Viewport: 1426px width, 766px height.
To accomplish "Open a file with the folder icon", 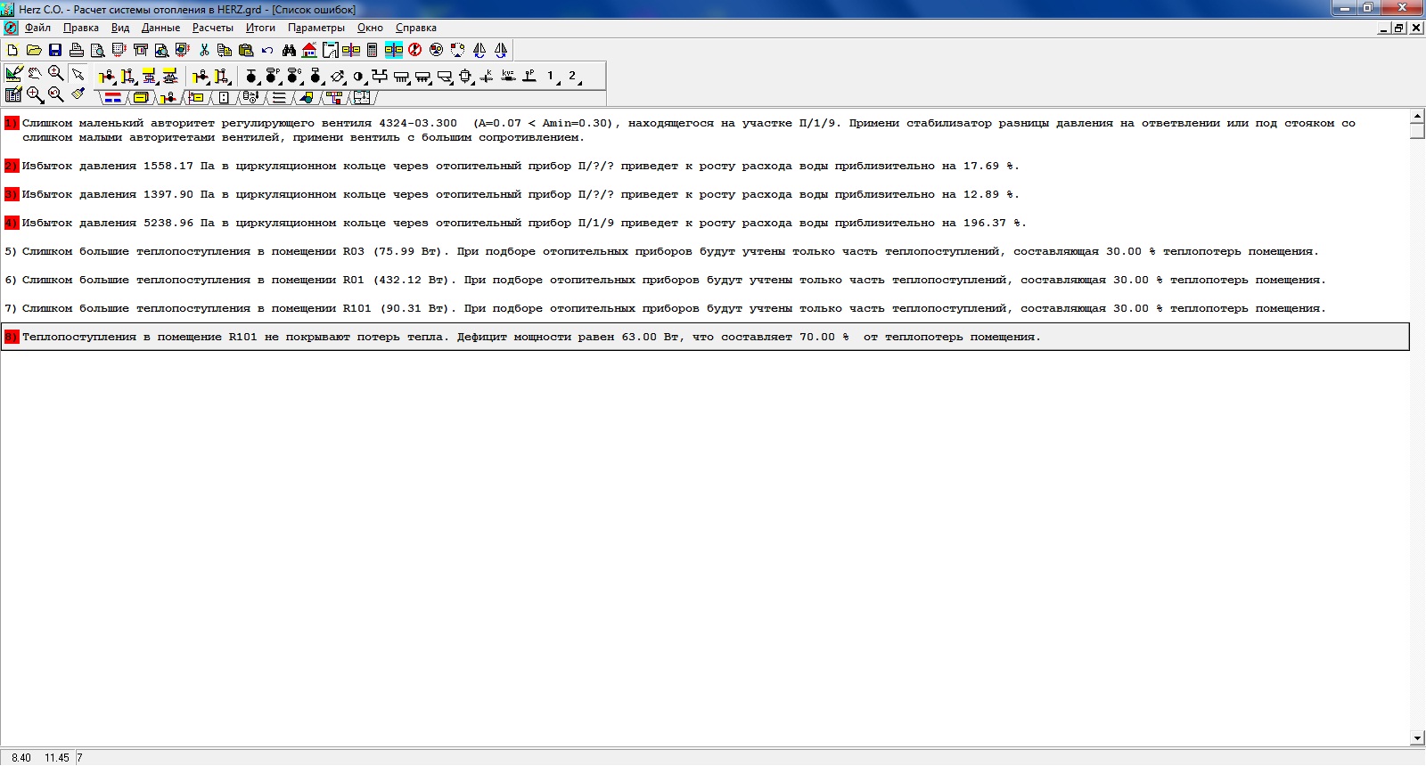I will click(34, 50).
